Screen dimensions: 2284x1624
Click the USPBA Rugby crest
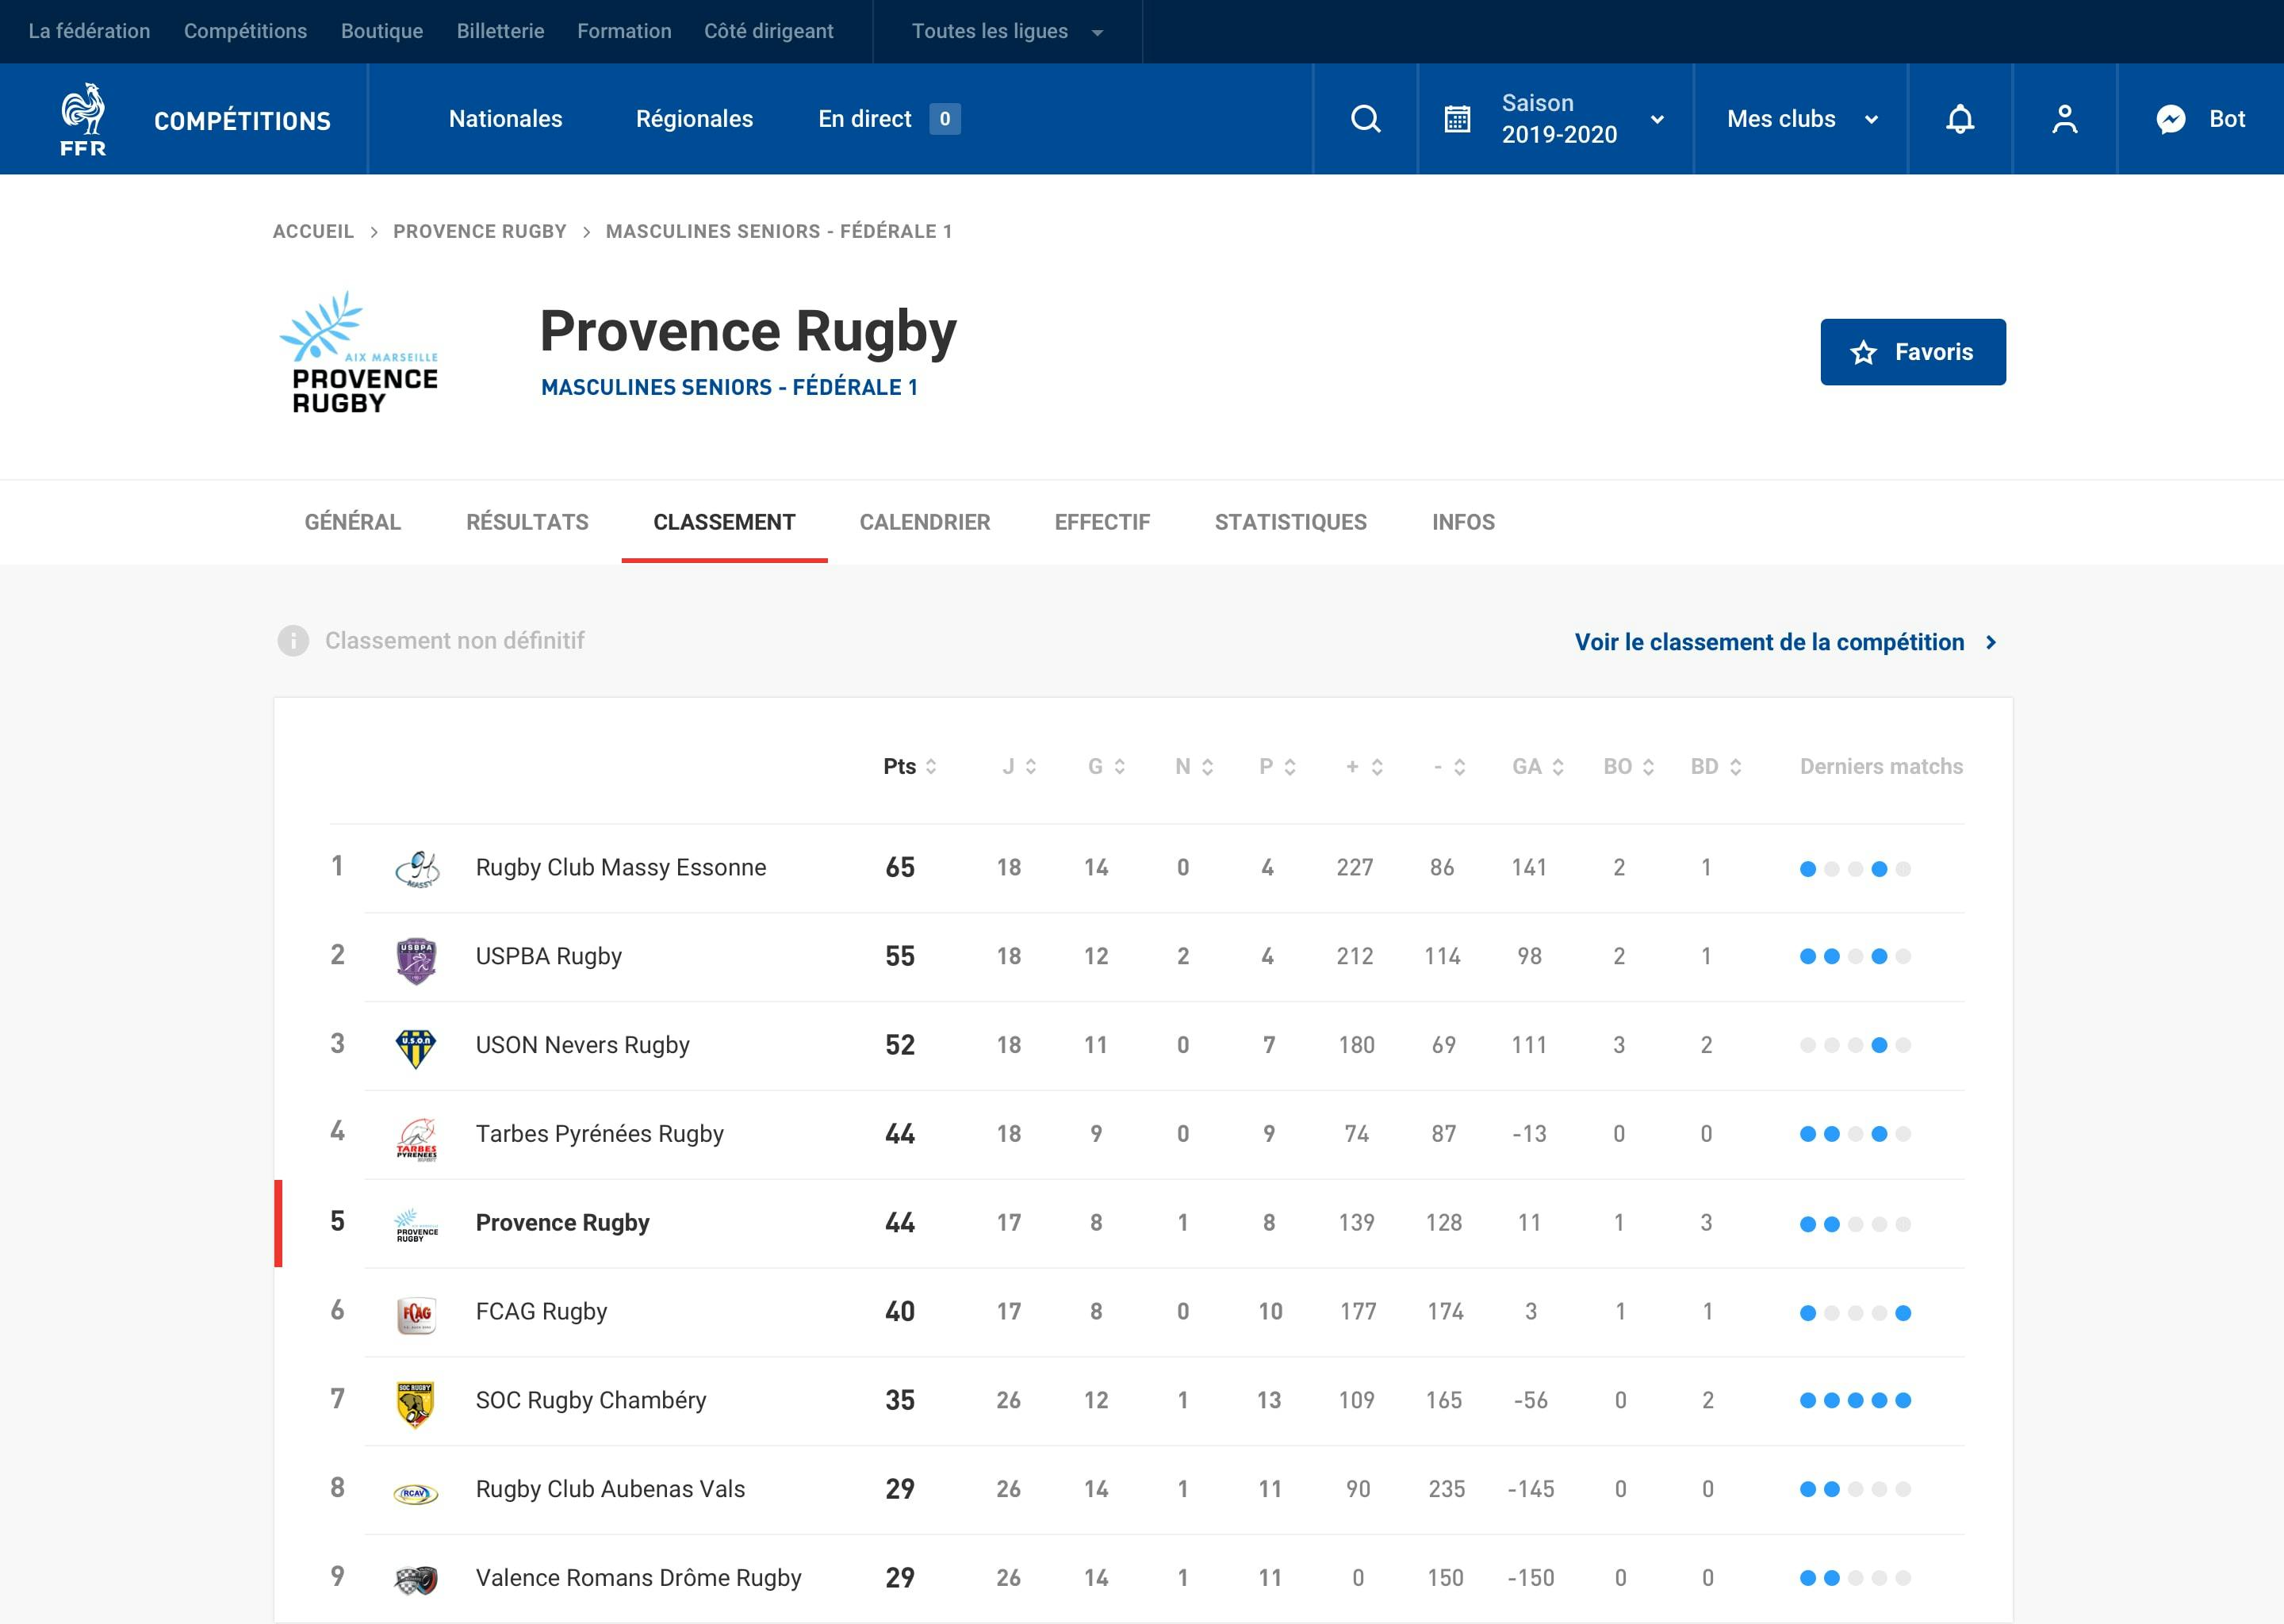click(x=416, y=961)
